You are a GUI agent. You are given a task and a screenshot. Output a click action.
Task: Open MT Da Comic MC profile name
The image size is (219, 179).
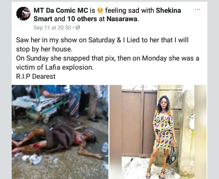point(61,11)
